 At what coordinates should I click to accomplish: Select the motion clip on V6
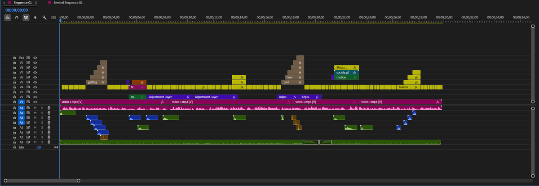[346, 78]
